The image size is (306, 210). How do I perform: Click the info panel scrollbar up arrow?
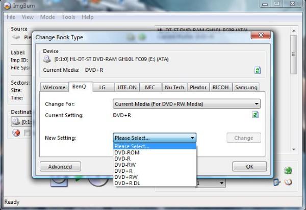294,31
